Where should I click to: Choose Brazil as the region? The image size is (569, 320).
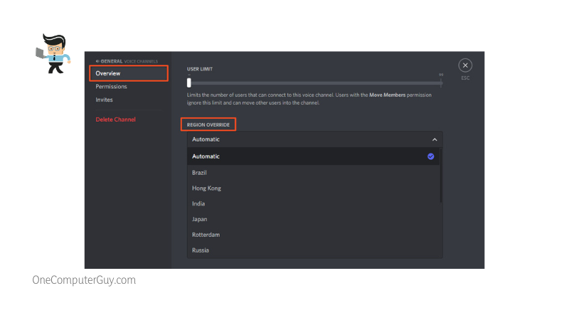(313, 173)
